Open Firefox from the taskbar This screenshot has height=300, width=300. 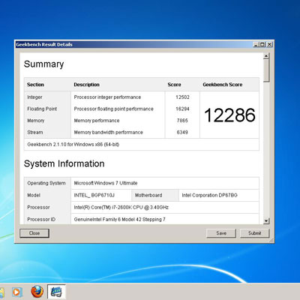point(37,292)
